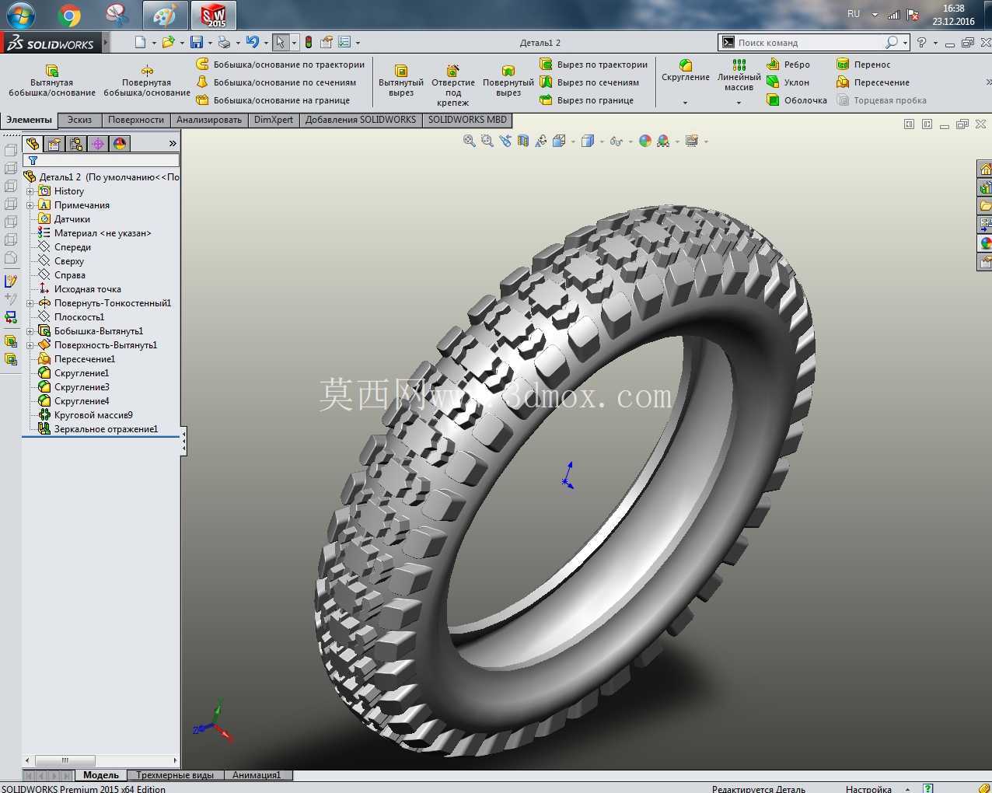
Task: Click the Revolved Boss/Base icon
Action: (x=147, y=70)
